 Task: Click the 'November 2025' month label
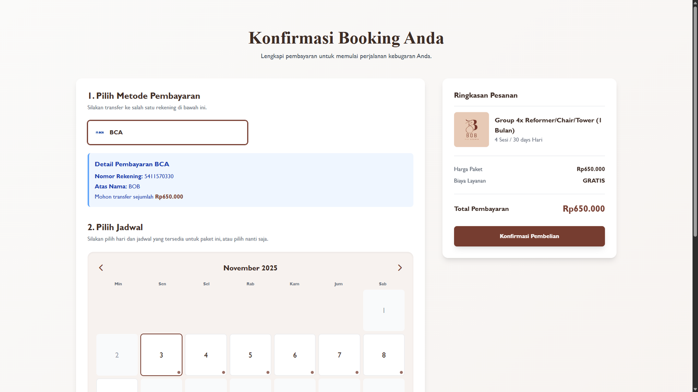coord(250,268)
